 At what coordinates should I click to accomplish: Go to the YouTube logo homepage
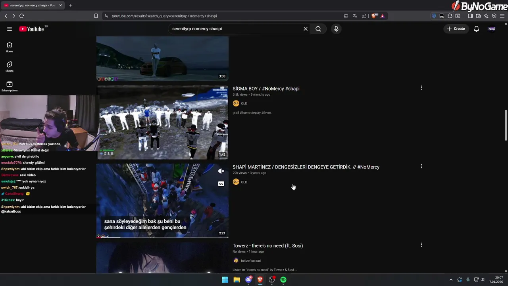pos(31,29)
